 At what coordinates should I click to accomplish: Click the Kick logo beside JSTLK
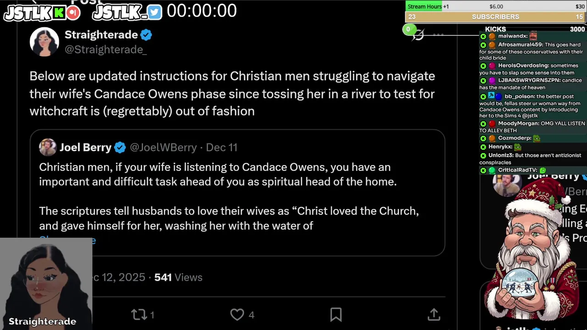click(x=59, y=13)
